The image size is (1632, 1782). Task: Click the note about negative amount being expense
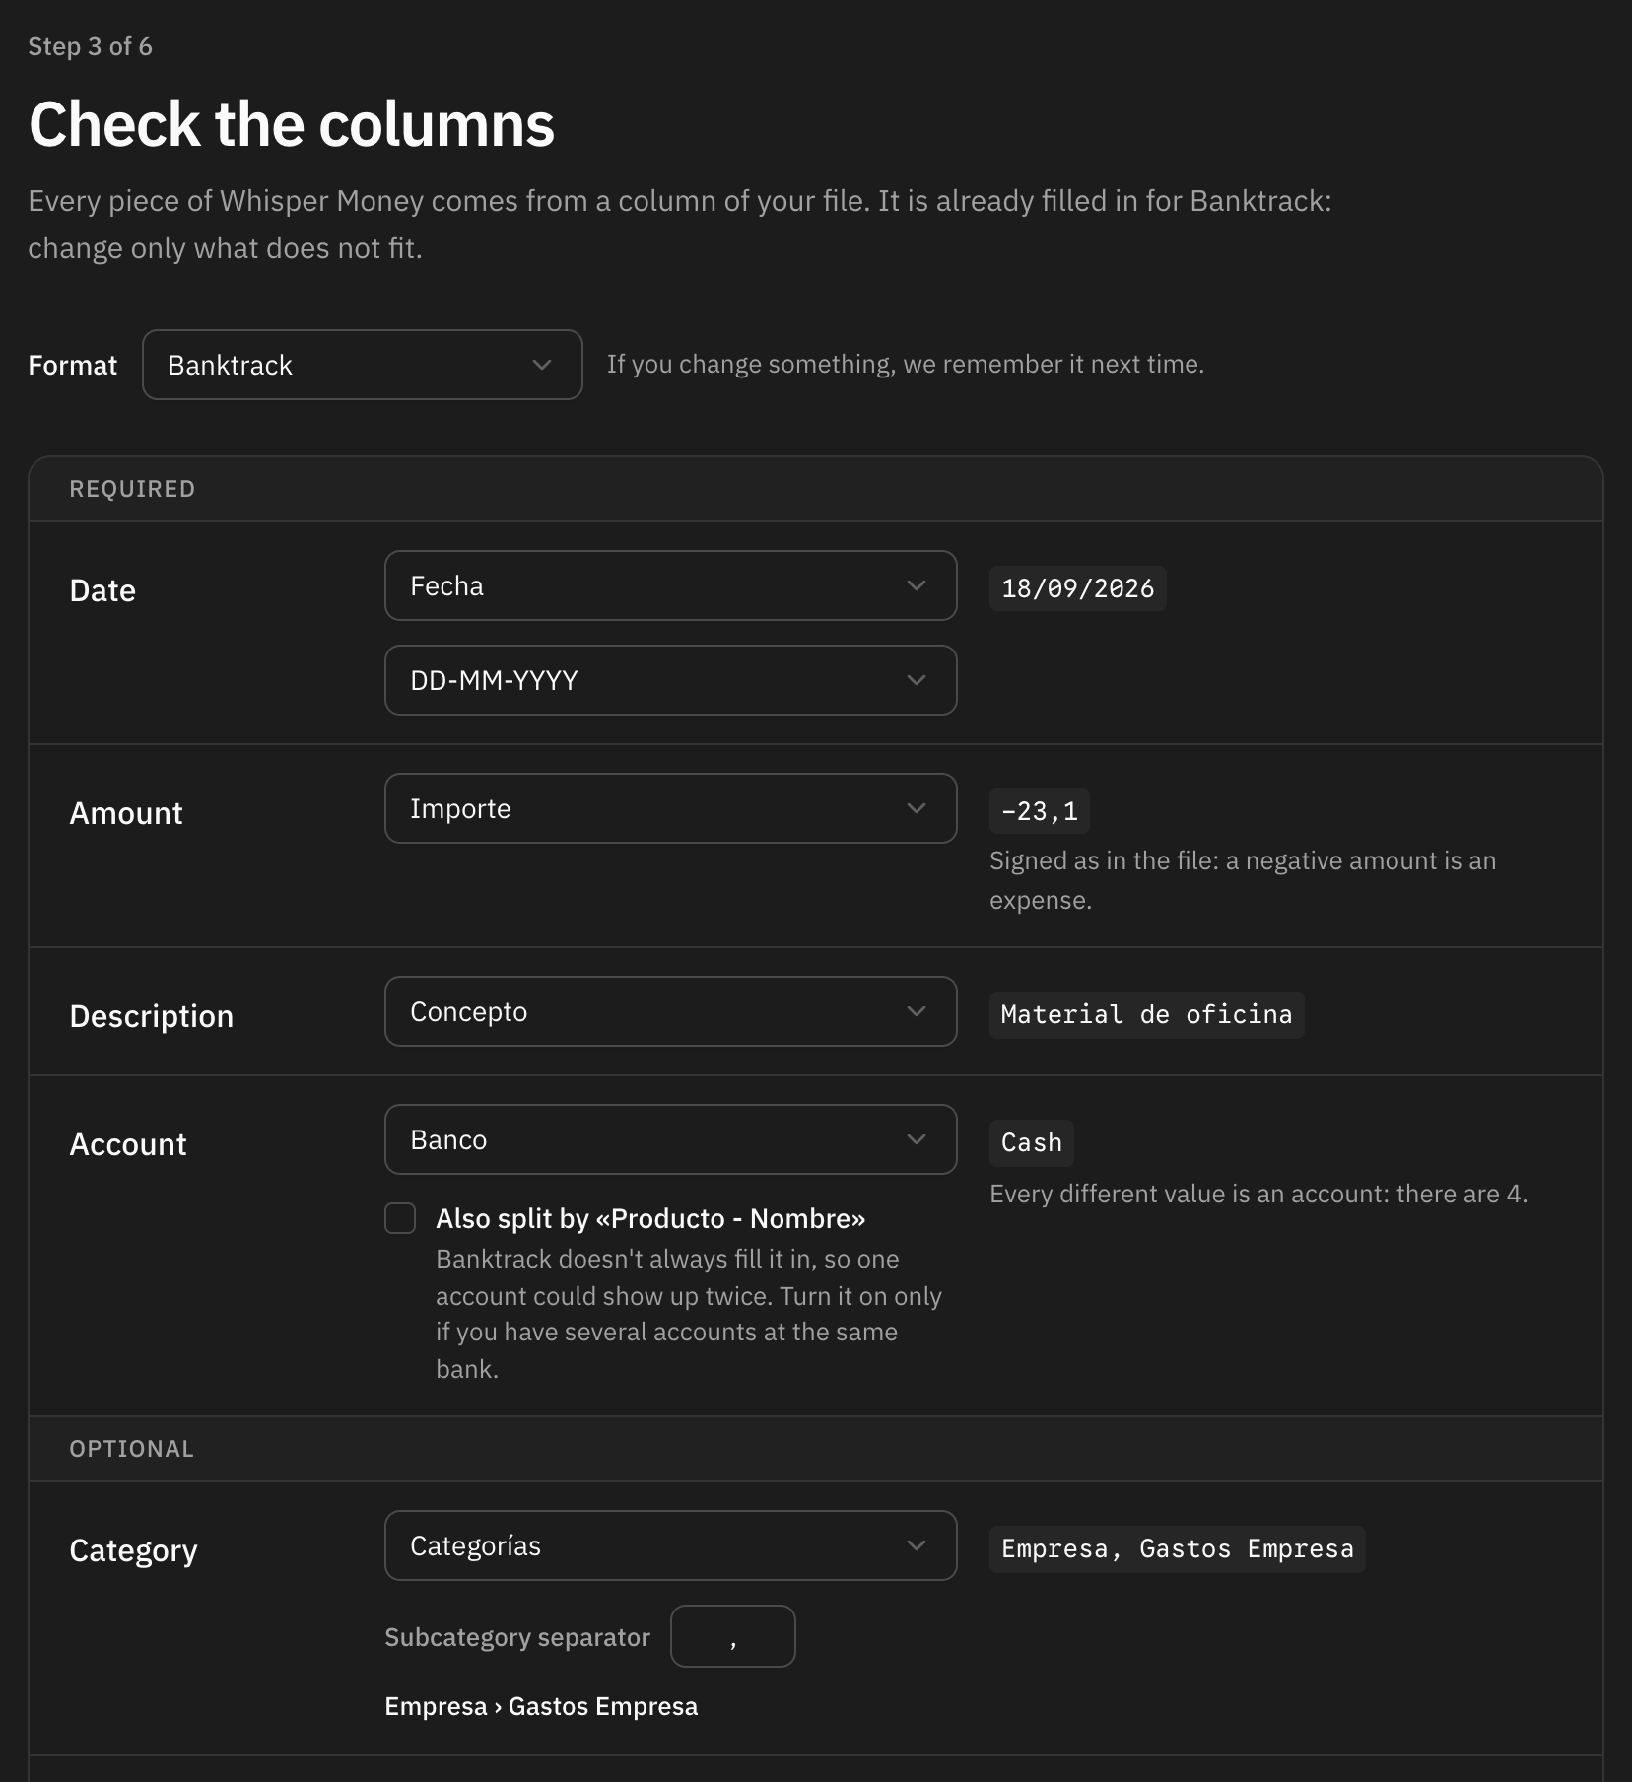click(1243, 880)
